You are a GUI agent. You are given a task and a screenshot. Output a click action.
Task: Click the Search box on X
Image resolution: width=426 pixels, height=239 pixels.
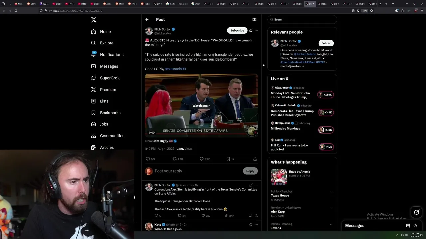[x=302, y=19]
